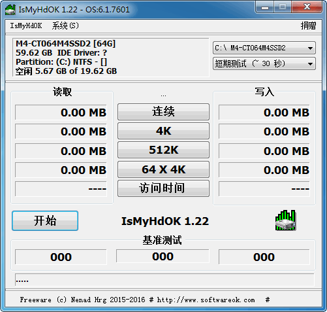327x312 pixels.
Task: Click the 写入 group heading
Action: [264, 92]
